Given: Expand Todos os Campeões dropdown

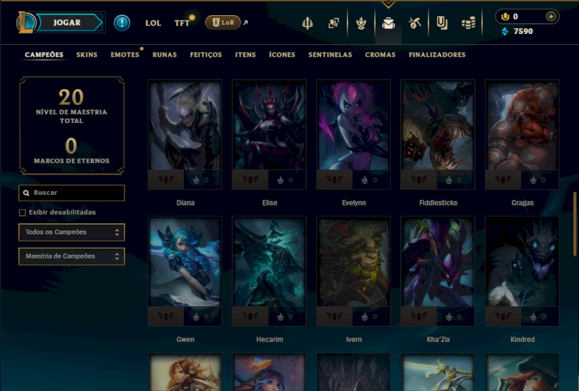Looking at the screenshot, I should (72, 232).
